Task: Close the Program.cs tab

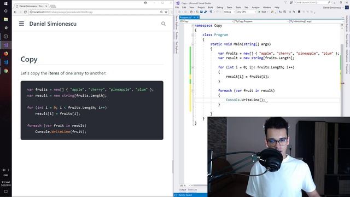Action: click(197, 18)
